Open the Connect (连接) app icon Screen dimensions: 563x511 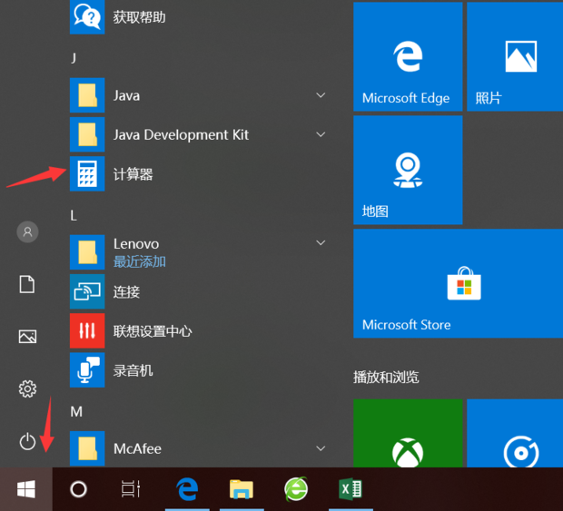coord(87,291)
